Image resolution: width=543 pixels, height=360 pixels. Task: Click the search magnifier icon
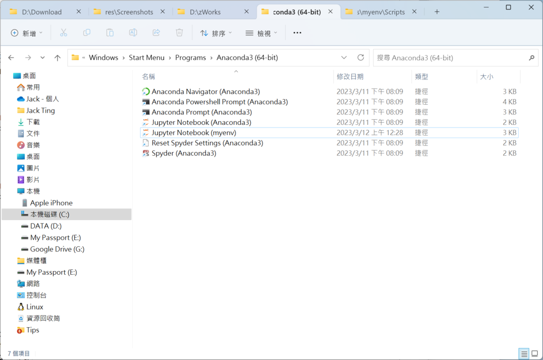click(531, 58)
